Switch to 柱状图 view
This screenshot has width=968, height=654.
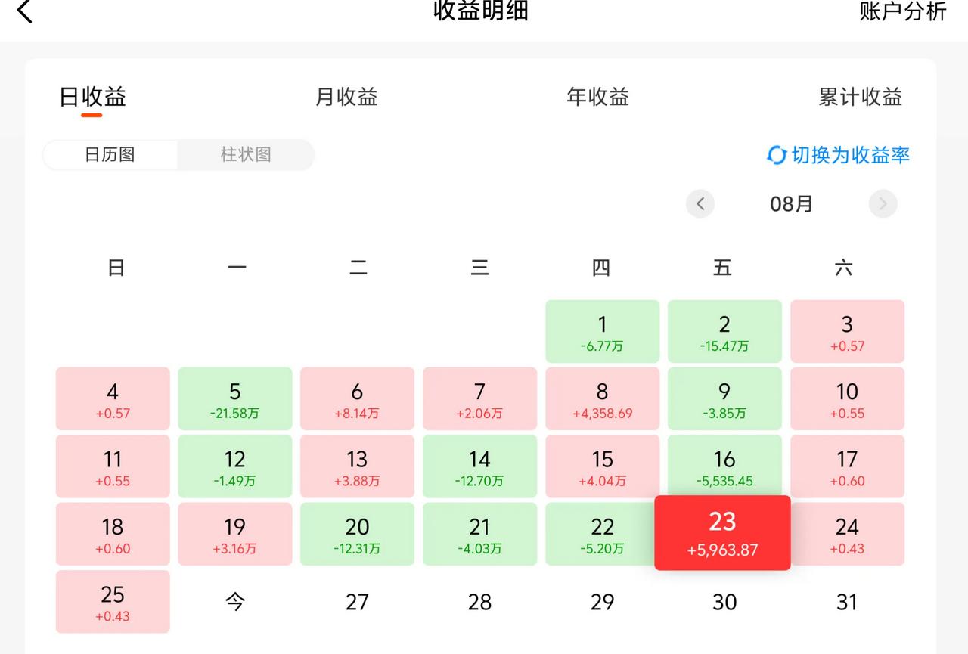click(246, 154)
